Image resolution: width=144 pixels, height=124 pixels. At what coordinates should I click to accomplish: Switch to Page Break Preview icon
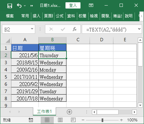[x=73, y=120]
